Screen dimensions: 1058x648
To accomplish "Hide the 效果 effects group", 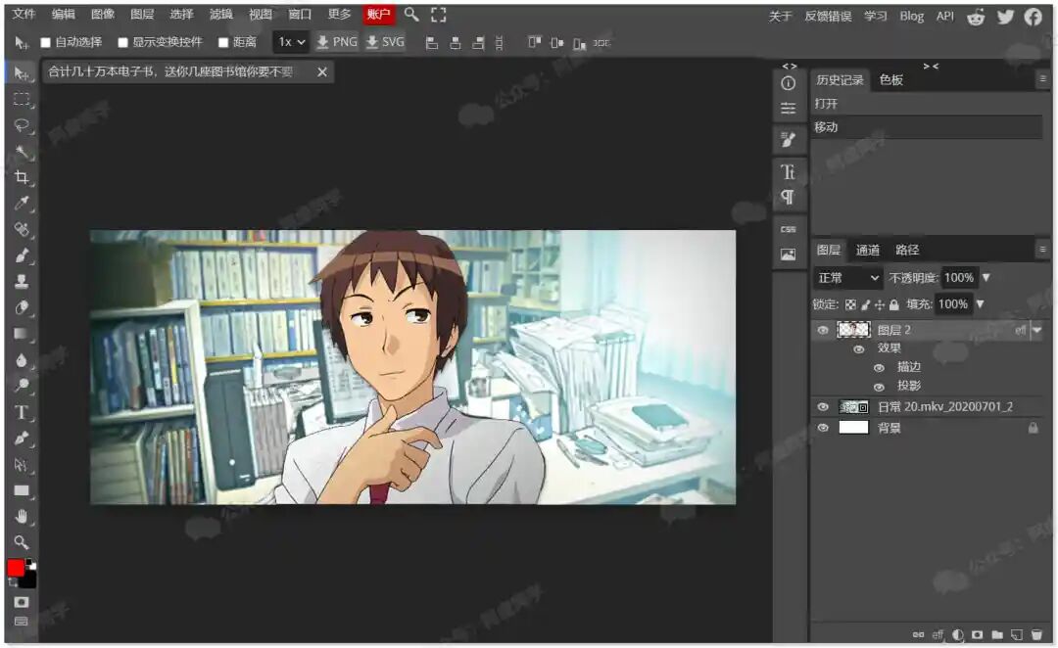I will click(x=859, y=349).
